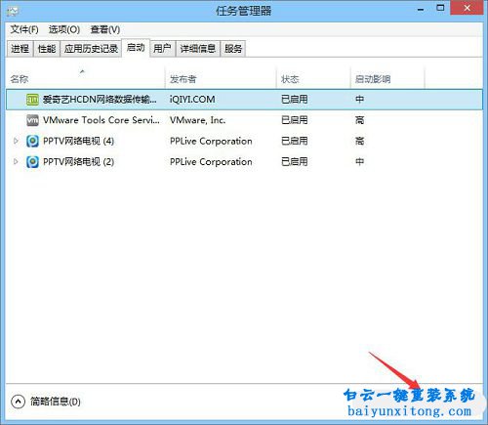
Task: Click the 简略信息 up-arrow circle icon
Action: (18, 402)
